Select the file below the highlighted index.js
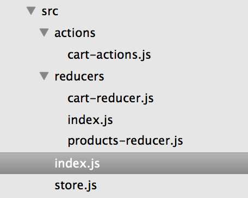Image resolution: width=248 pixels, height=198 pixels. 76,185
